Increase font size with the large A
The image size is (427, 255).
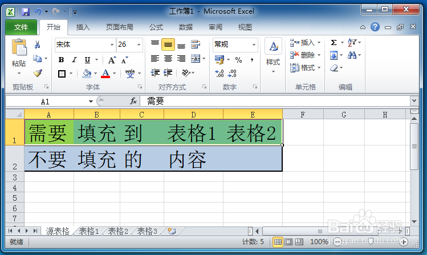click(x=112, y=60)
